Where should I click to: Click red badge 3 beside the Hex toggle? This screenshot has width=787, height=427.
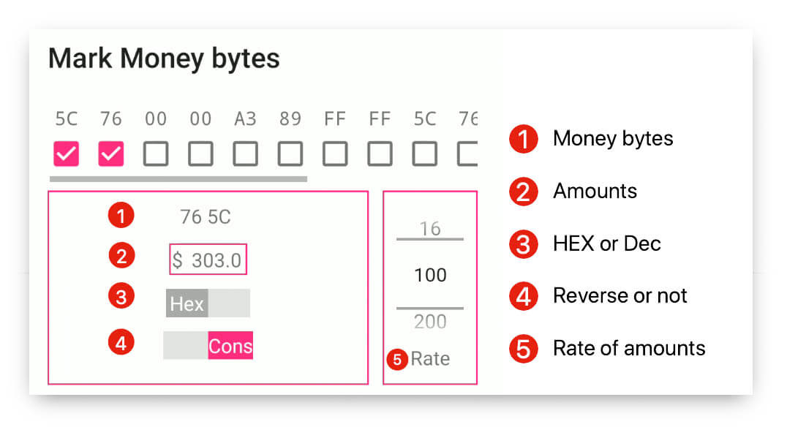point(121,298)
